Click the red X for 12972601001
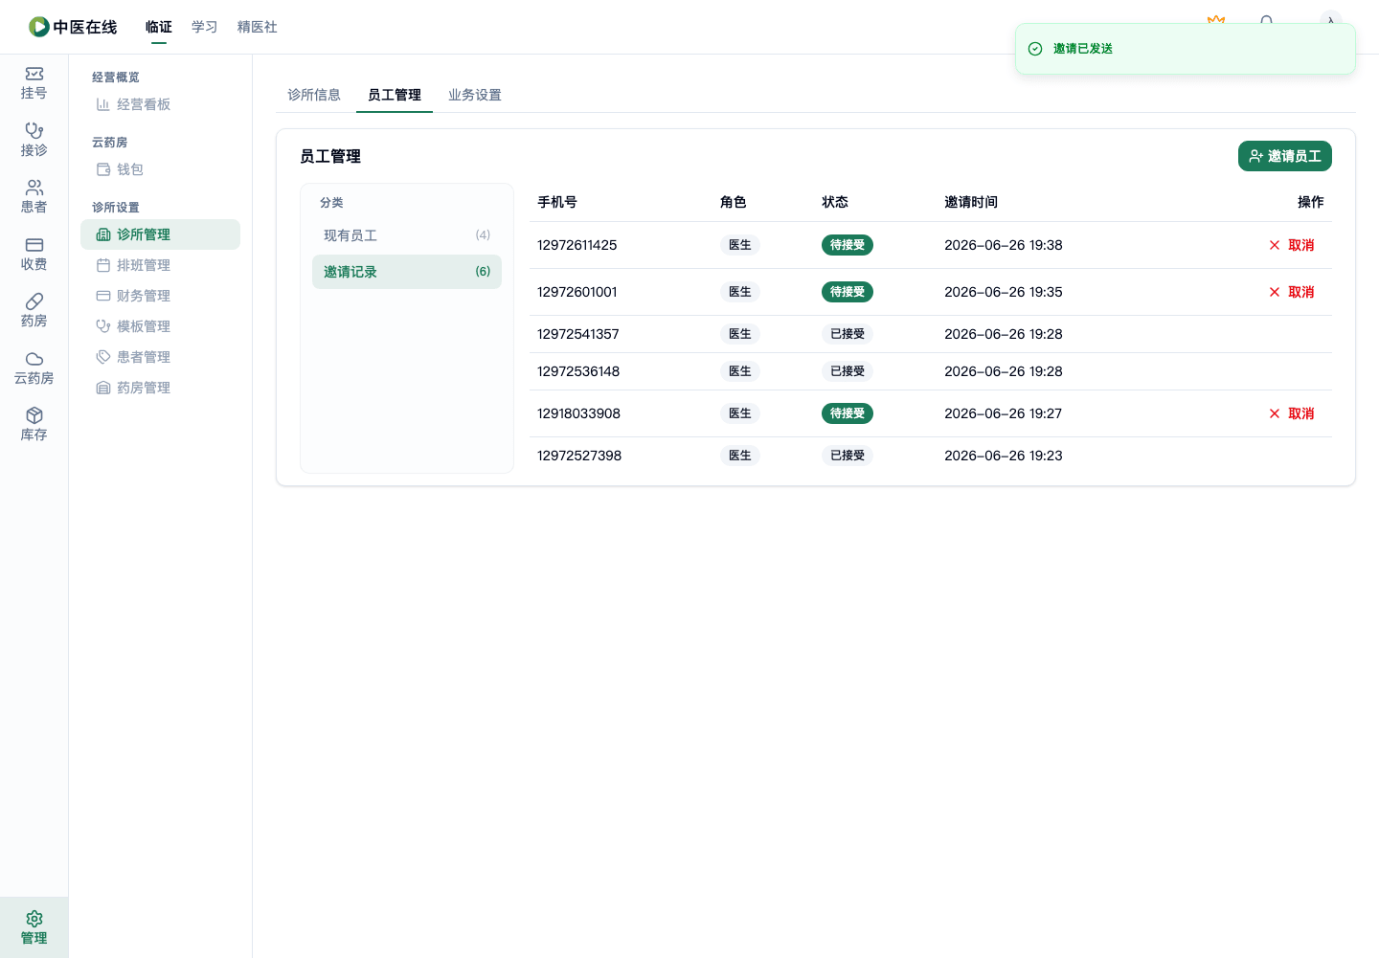 pos(1275,292)
